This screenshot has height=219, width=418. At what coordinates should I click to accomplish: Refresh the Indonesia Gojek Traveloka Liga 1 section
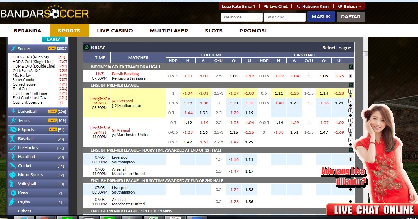[351, 67]
